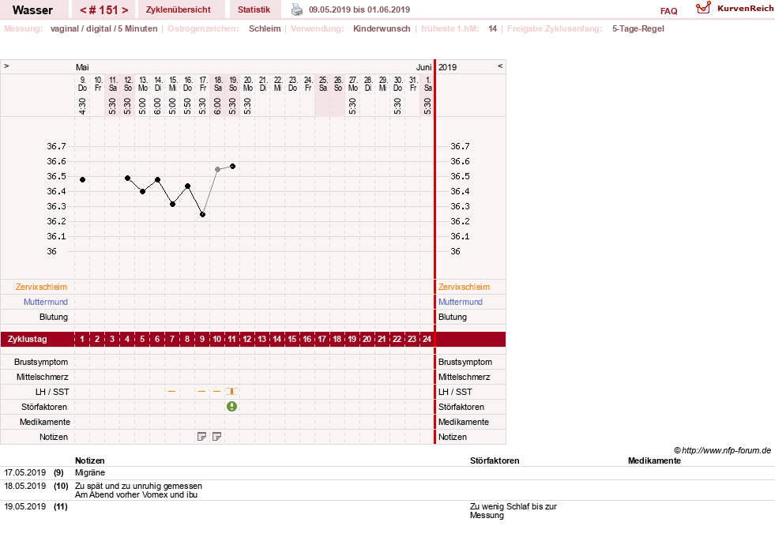Select temperature point on 14 May

pos(158,180)
